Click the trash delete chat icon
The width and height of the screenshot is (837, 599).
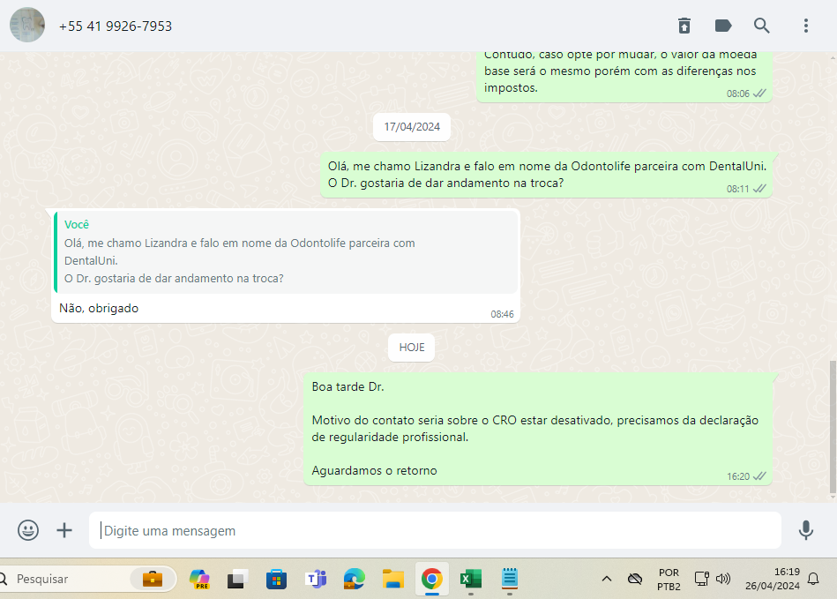684,26
